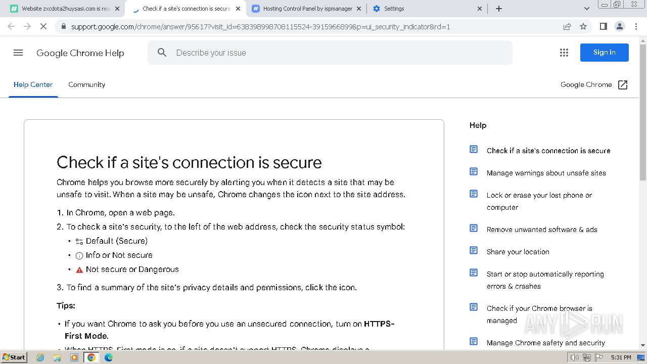
Task: Open 'Check if a site's connection is secure' link
Action: pos(548,151)
